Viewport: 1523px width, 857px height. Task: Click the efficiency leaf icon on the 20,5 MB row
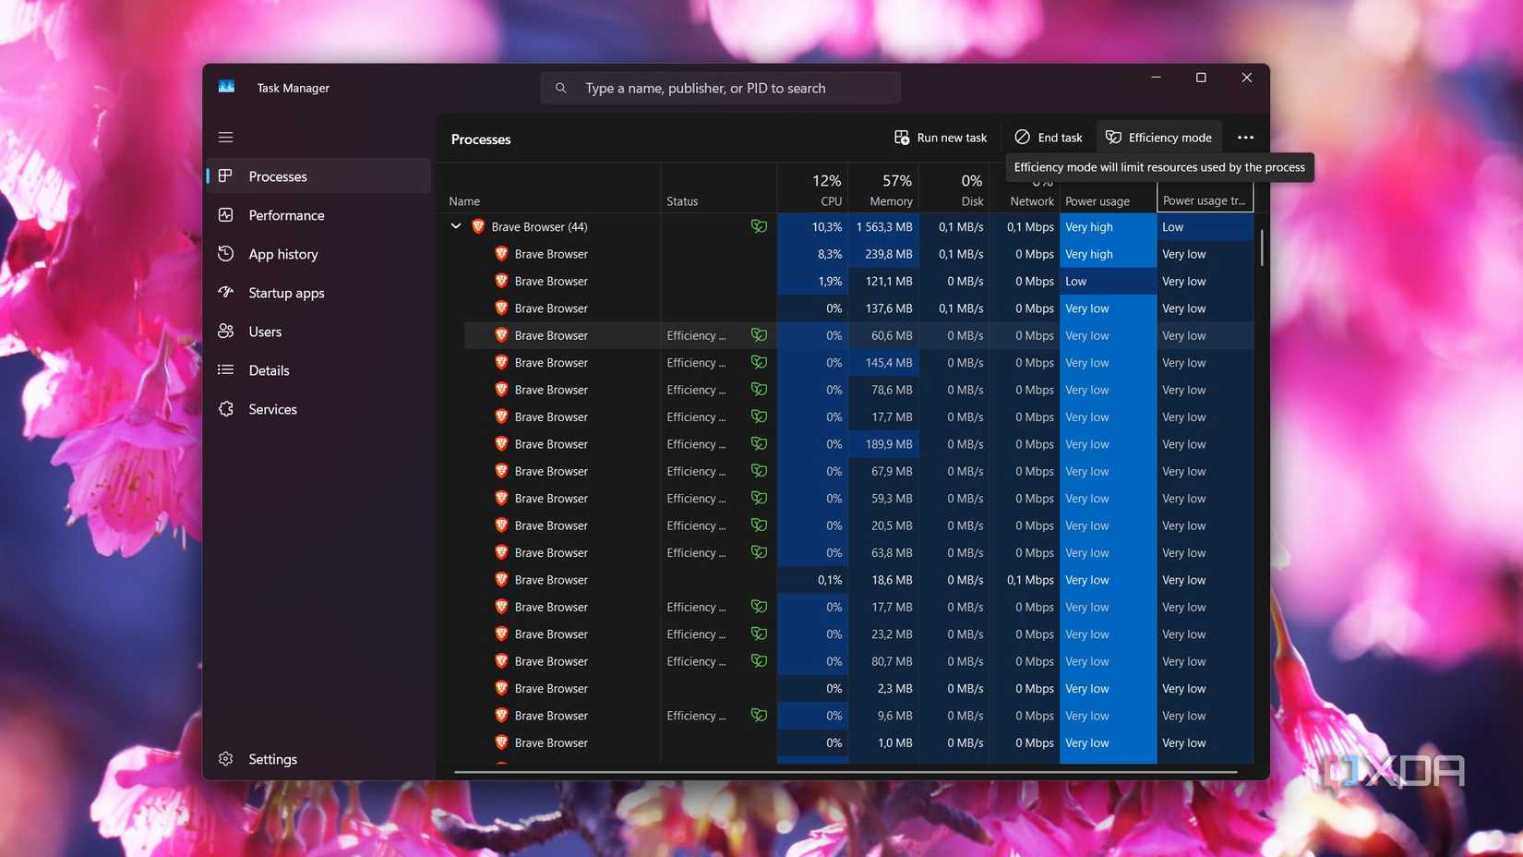point(759,525)
